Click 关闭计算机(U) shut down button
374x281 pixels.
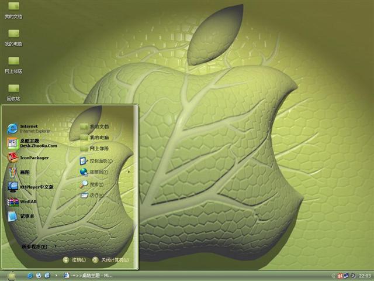110,260
